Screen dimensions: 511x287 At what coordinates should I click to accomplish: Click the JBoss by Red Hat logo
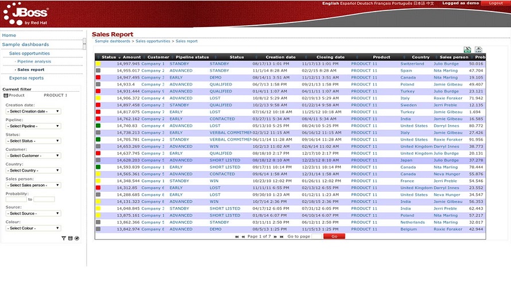(x=26, y=14)
